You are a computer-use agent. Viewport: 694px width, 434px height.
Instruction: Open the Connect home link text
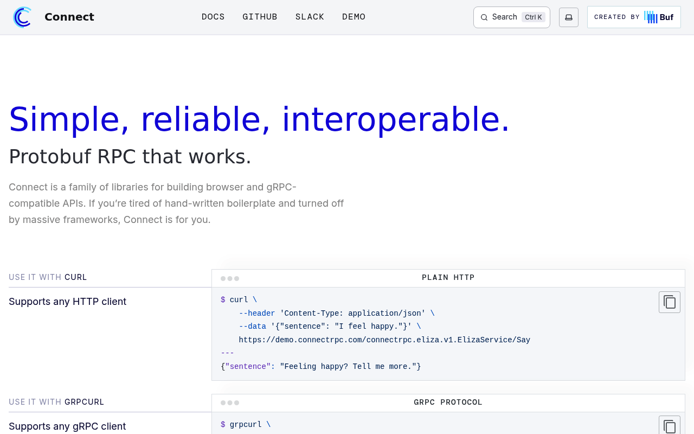pos(69,17)
